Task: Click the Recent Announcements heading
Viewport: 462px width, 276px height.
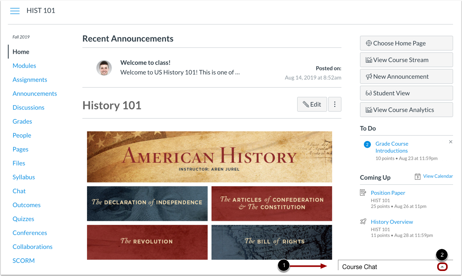Action: 128,39
